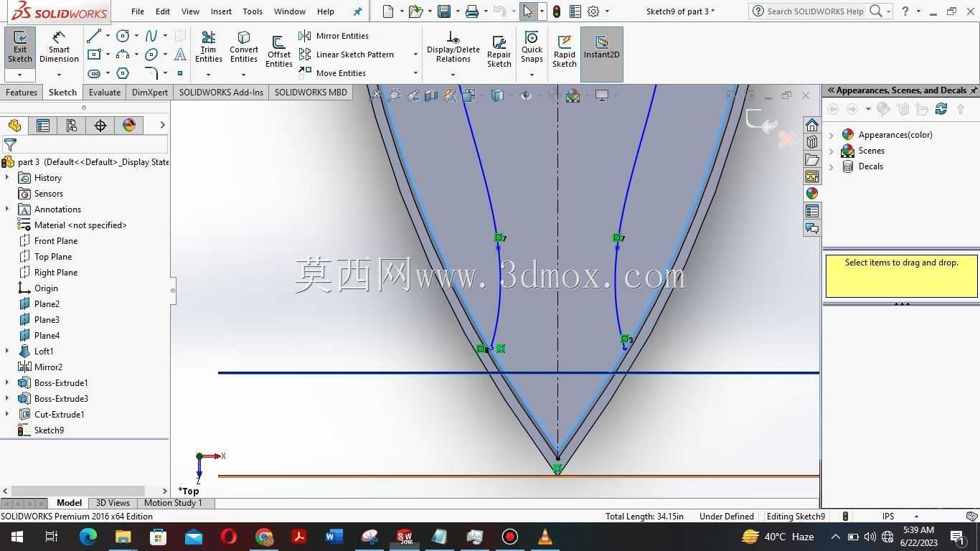Screen dimensions: 980x551
Task: Open Quick Snaps
Action: coord(532,47)
